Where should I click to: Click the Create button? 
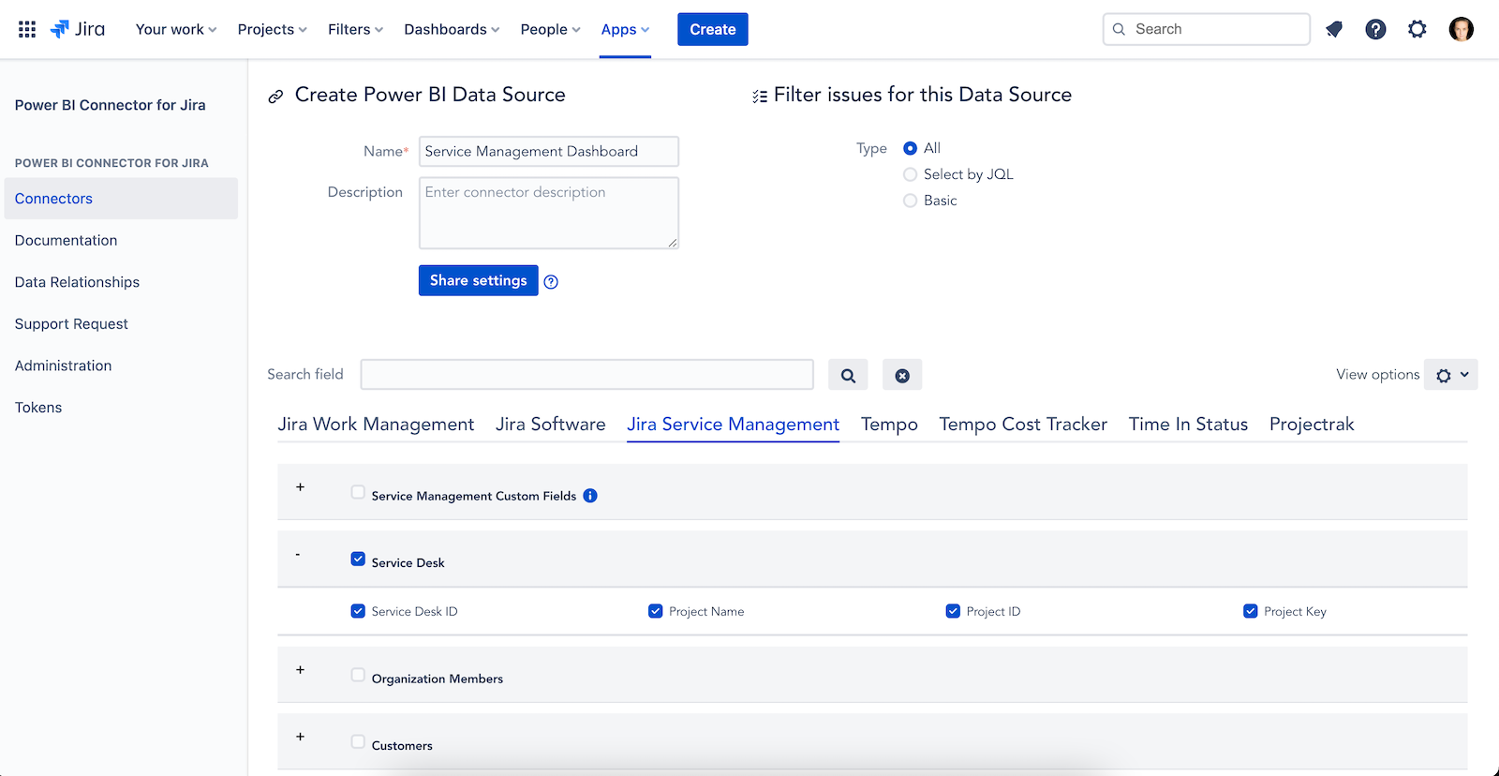(x=713, y=29)
